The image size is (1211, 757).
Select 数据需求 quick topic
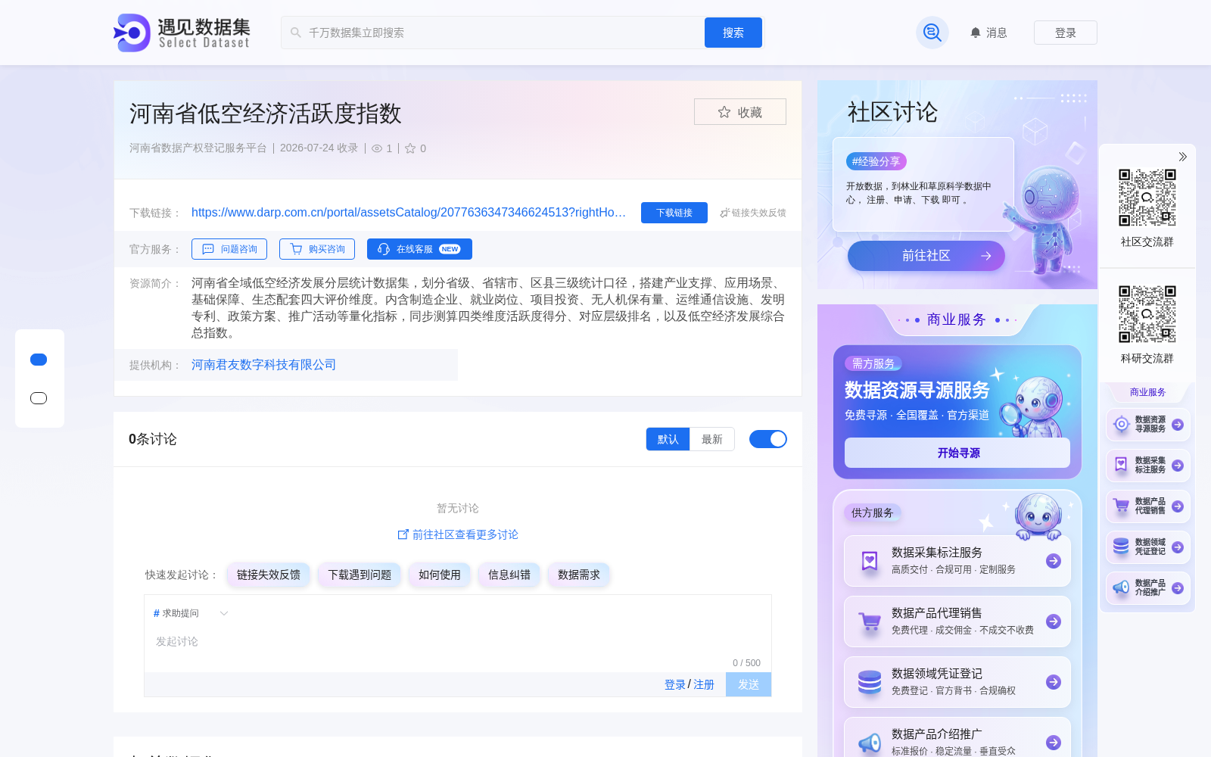pyautogui.click(x=579, y=575)
